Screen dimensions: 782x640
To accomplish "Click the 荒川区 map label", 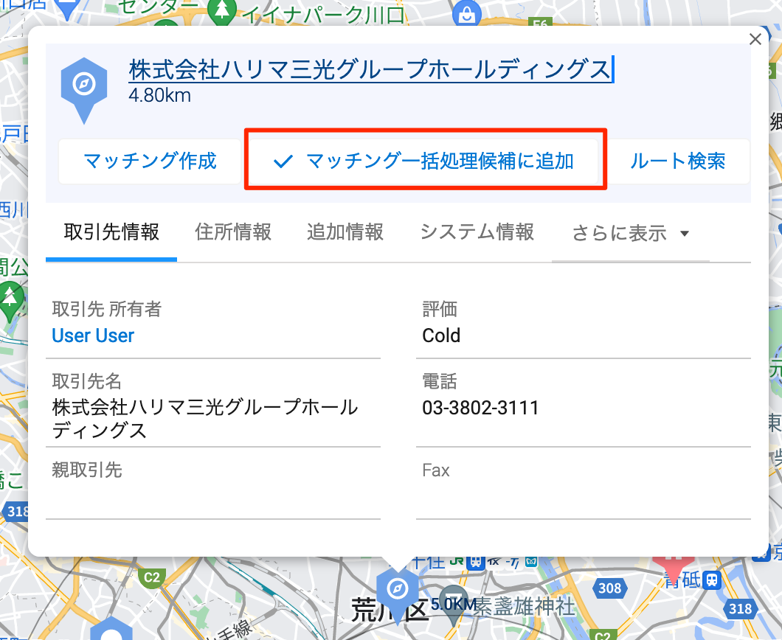I will coord(390,610).
